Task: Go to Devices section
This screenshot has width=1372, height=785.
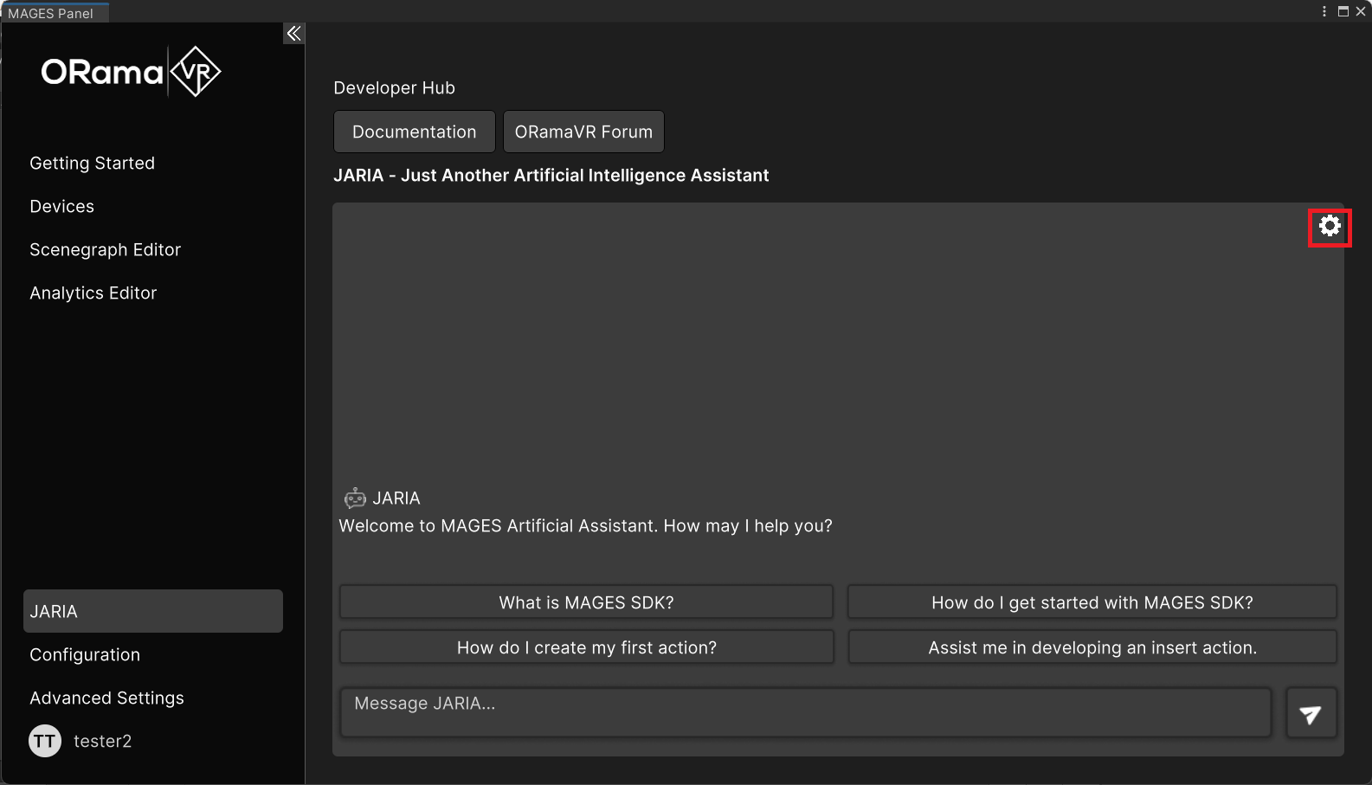Action: pyautogui.click(x=62, y=206)
